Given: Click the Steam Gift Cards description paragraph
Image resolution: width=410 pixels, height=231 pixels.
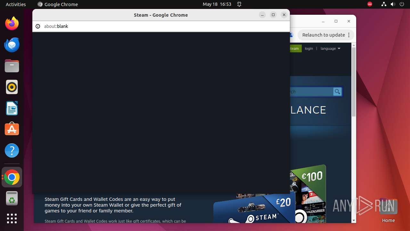Looking at the screenshot, I should [x=113, y=205].
